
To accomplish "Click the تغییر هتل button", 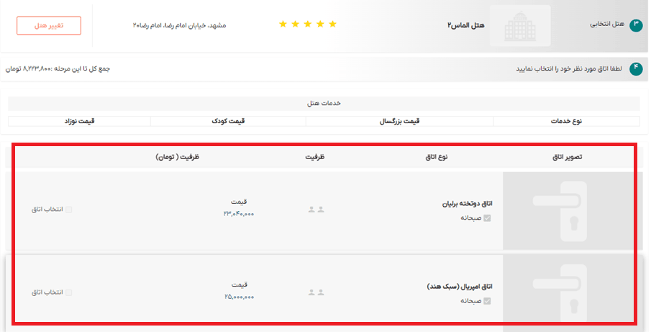I will pyautogui.click(x=49, y=25).
